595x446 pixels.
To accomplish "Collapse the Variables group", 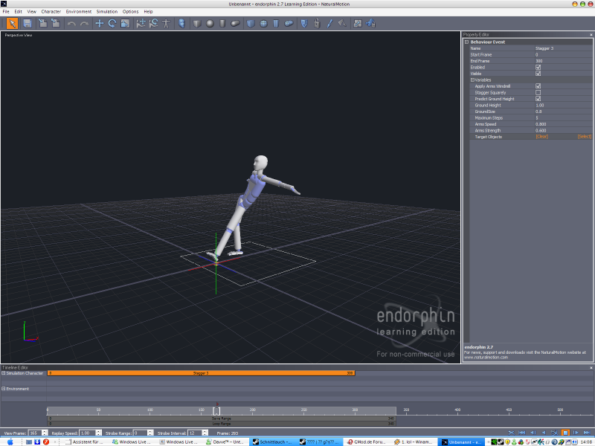I will (472, 80).
